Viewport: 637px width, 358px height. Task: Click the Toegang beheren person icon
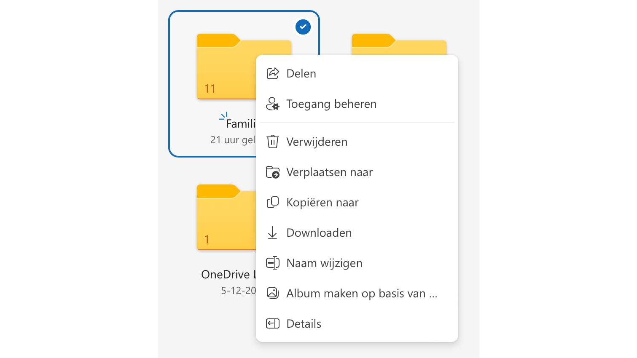pyautogui.click(x=273, y=104)
